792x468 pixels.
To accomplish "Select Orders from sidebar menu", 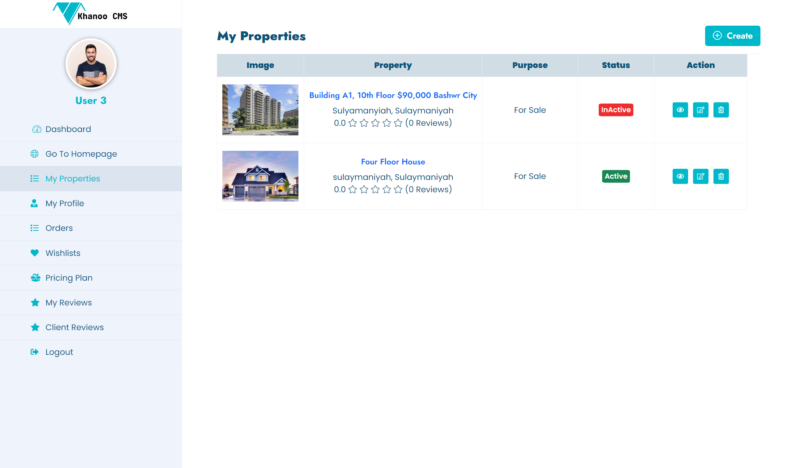I will point(58,227).
